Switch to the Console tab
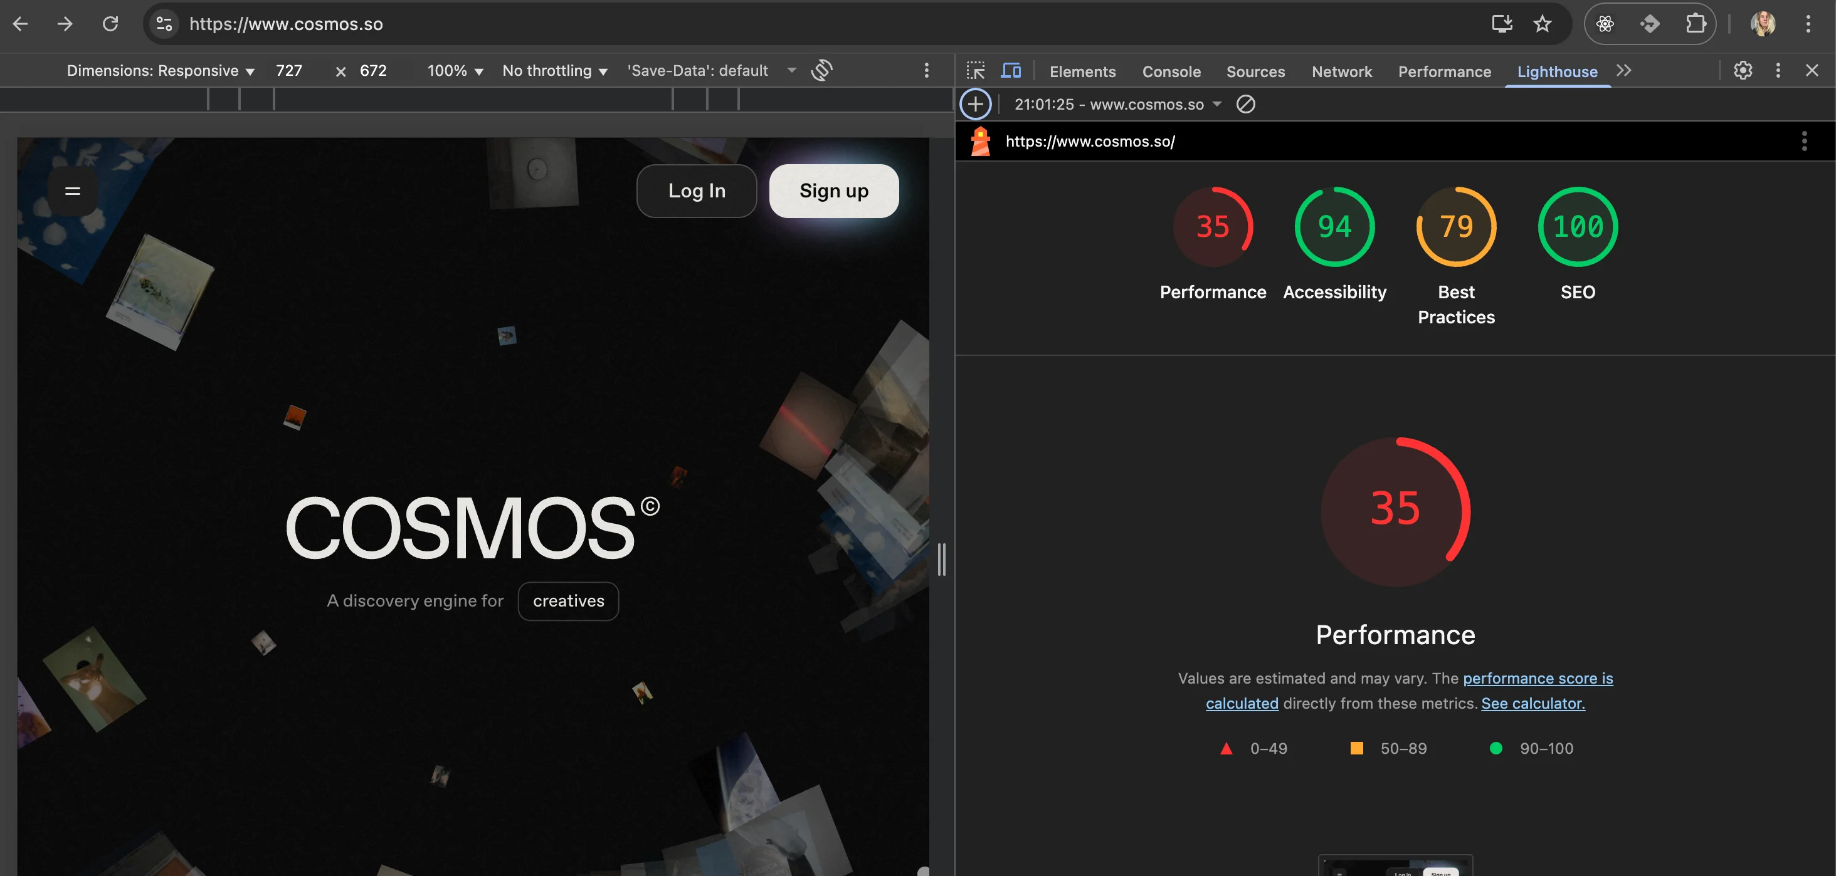The height and width of the screenshot is (876, 1836). point(1171,72)
